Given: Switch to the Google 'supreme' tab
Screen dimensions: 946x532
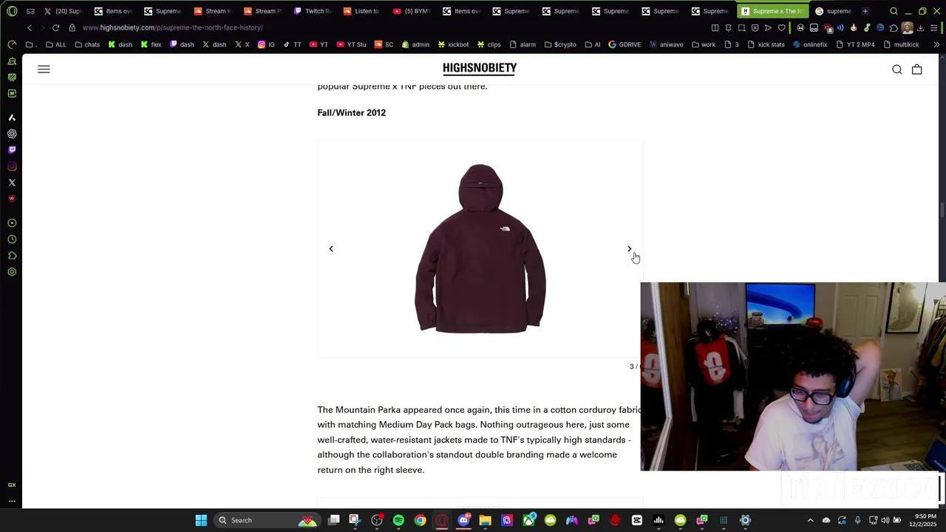Looking at the screenshot, I should pos(833,11).
